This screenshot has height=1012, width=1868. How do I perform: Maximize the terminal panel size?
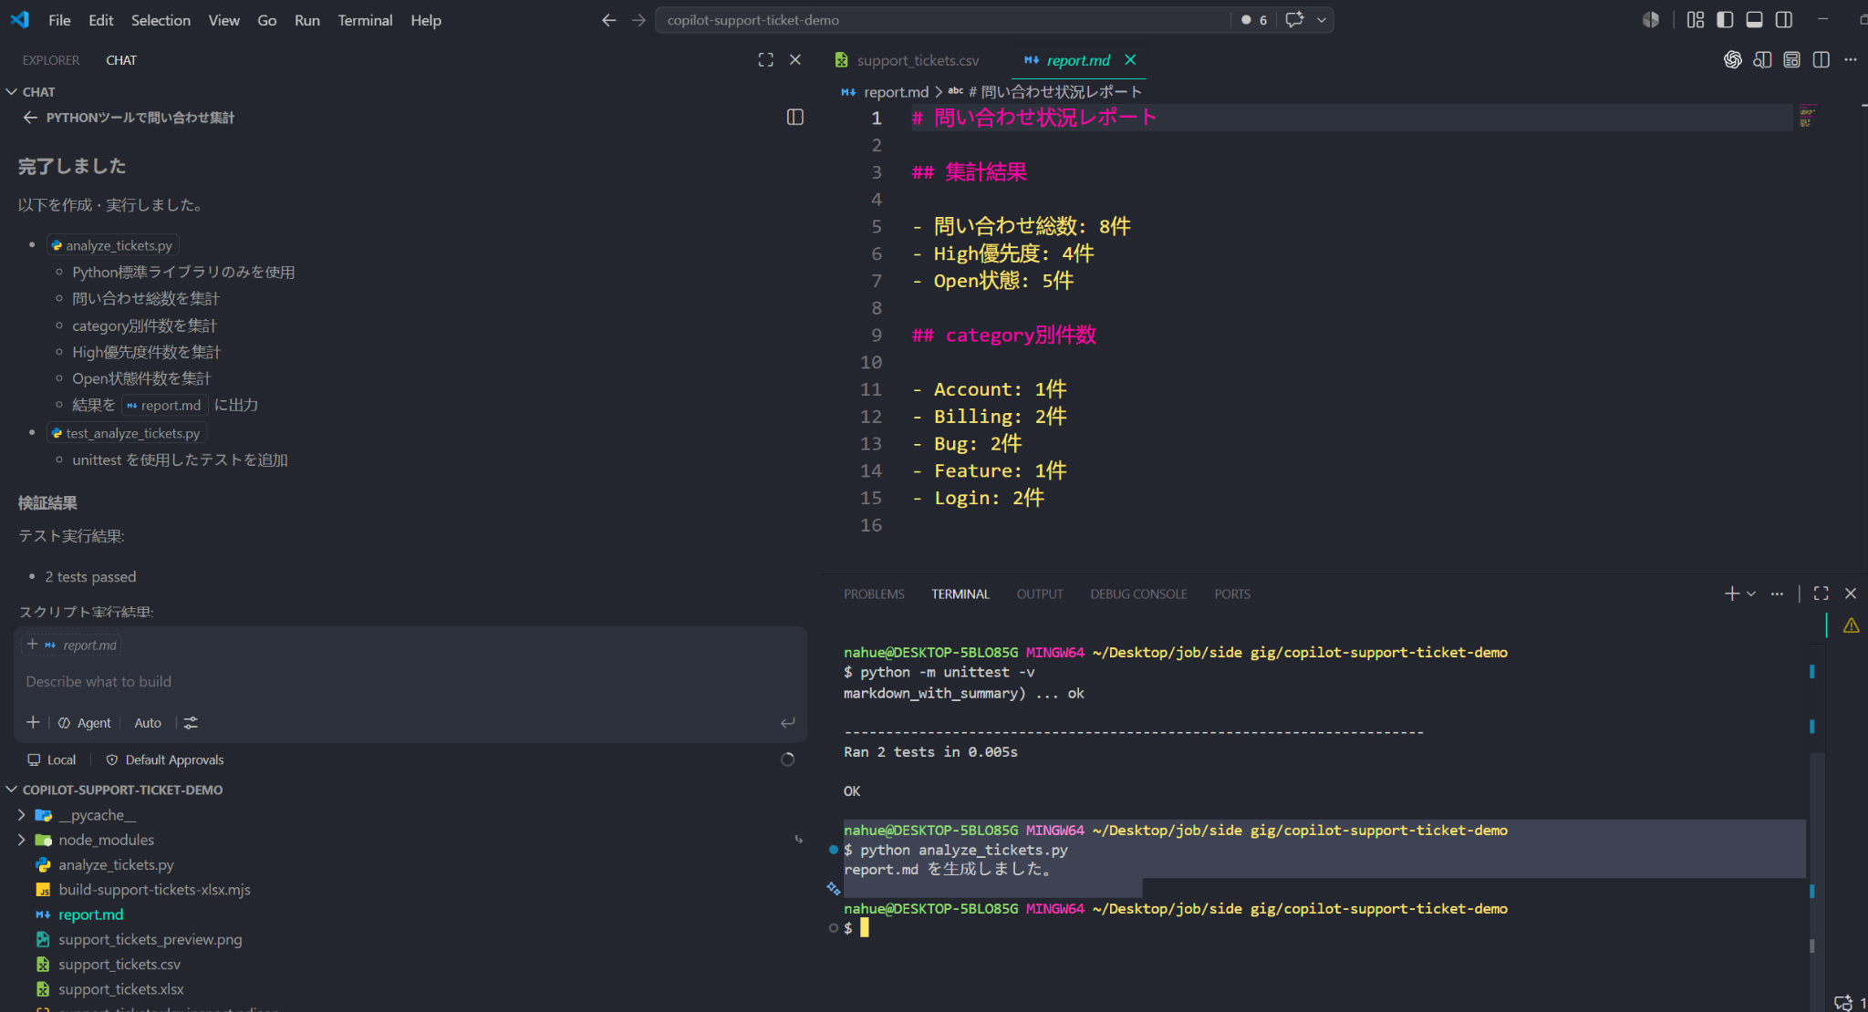pos(1821,594)
